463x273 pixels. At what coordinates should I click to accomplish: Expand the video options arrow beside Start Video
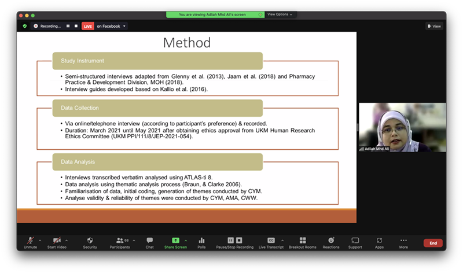click(x=67, y=241)
